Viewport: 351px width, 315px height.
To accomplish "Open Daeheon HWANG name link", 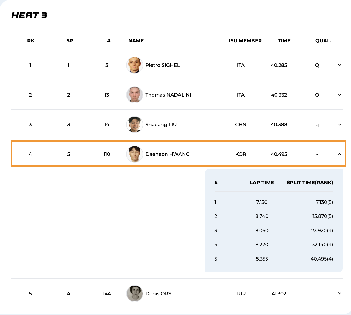I will [x=167, y=154].
